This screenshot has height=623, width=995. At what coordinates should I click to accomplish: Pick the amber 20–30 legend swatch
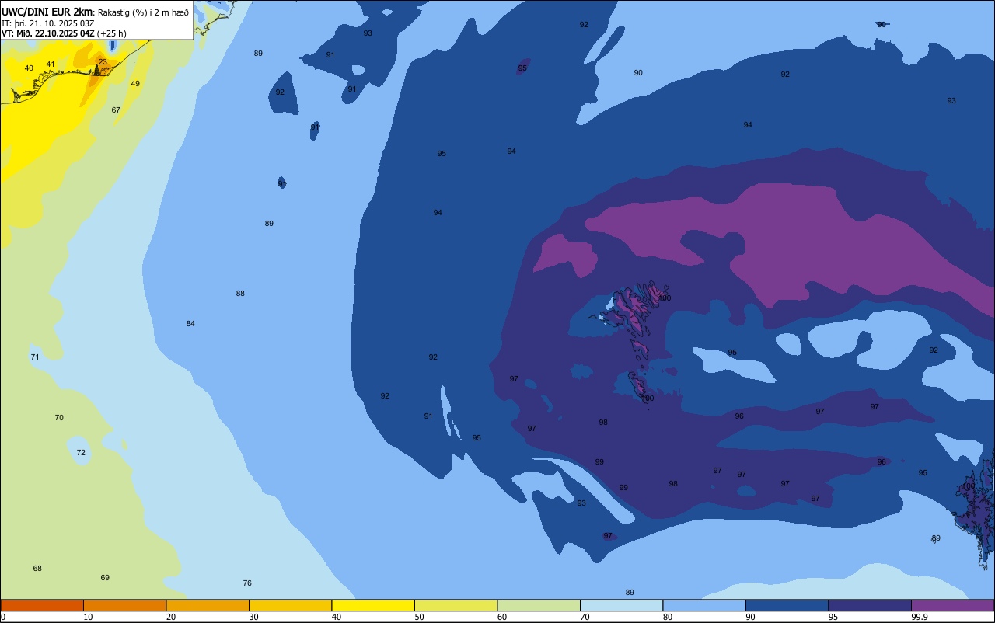pyautogui.click(x=208, y=605)
